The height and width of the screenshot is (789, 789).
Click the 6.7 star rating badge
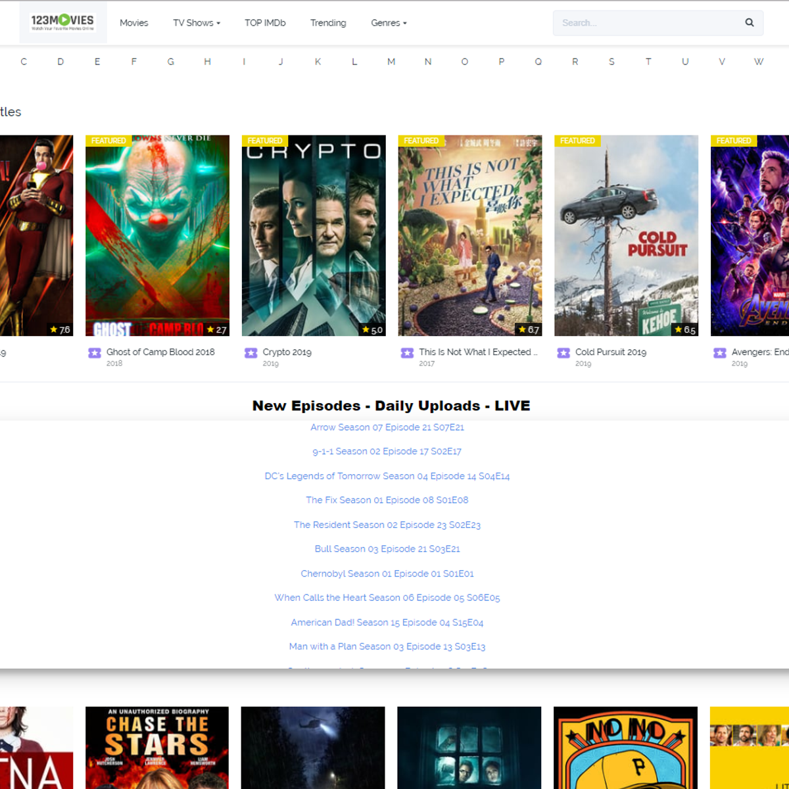(x=529, y=329)
